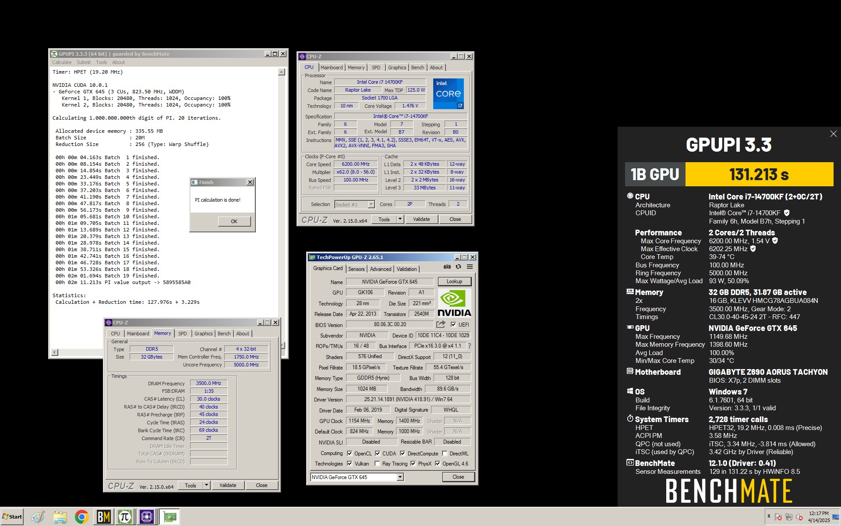The height and width of the screenshot is (526, 841).
Task: Open the Socket #1 selection dropdown
Action: pos(371,204)
